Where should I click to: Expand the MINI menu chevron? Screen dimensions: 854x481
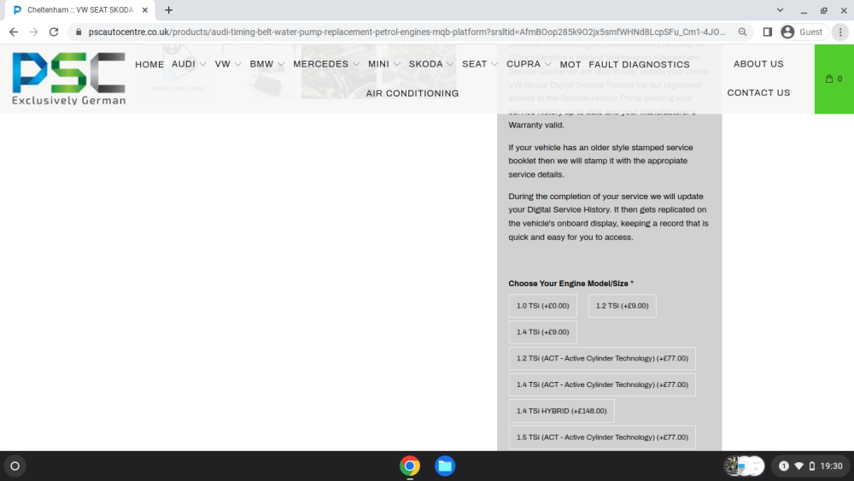coord(397,64)
